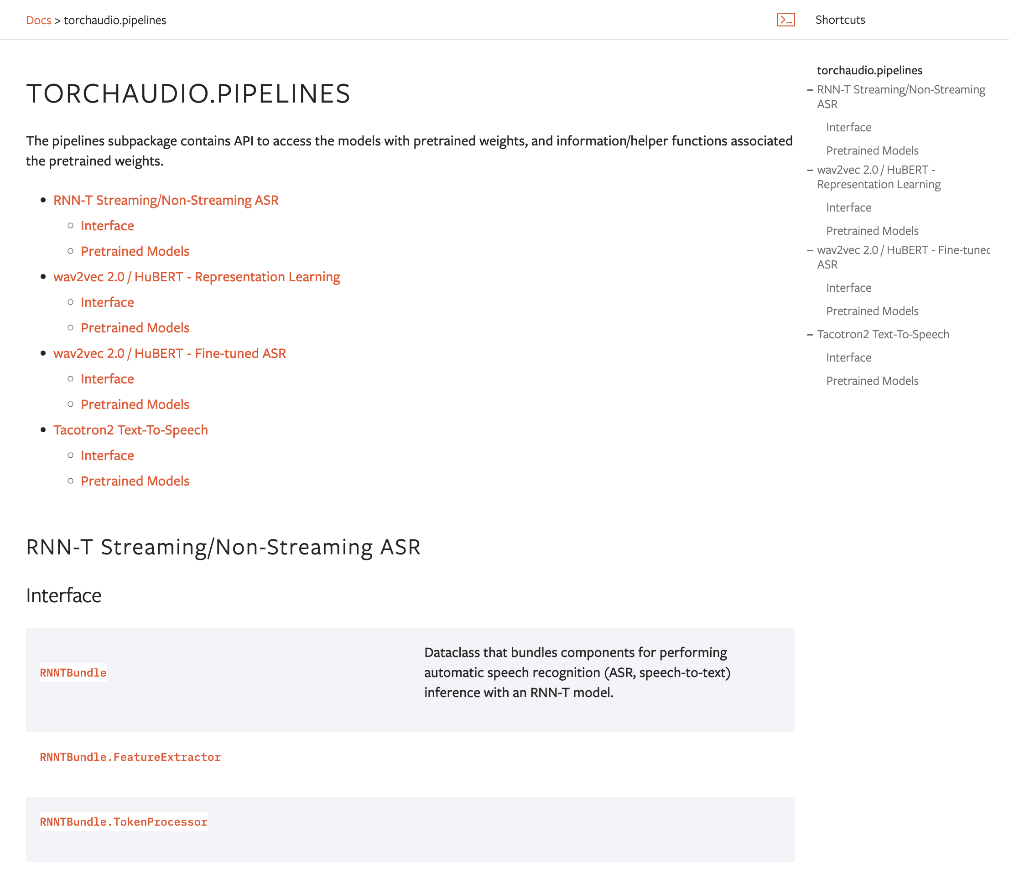Viewport: 1009px width, 879px height.
Task: Open RNNTBundle.FeatureExtractor reference
Action: point(130,757)
